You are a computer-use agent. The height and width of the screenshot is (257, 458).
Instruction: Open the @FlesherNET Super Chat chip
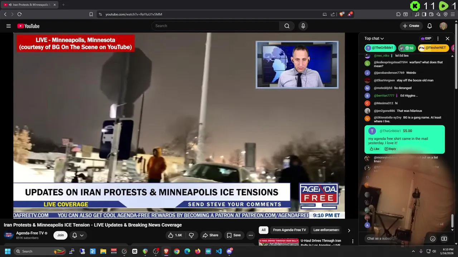[433, 48]
